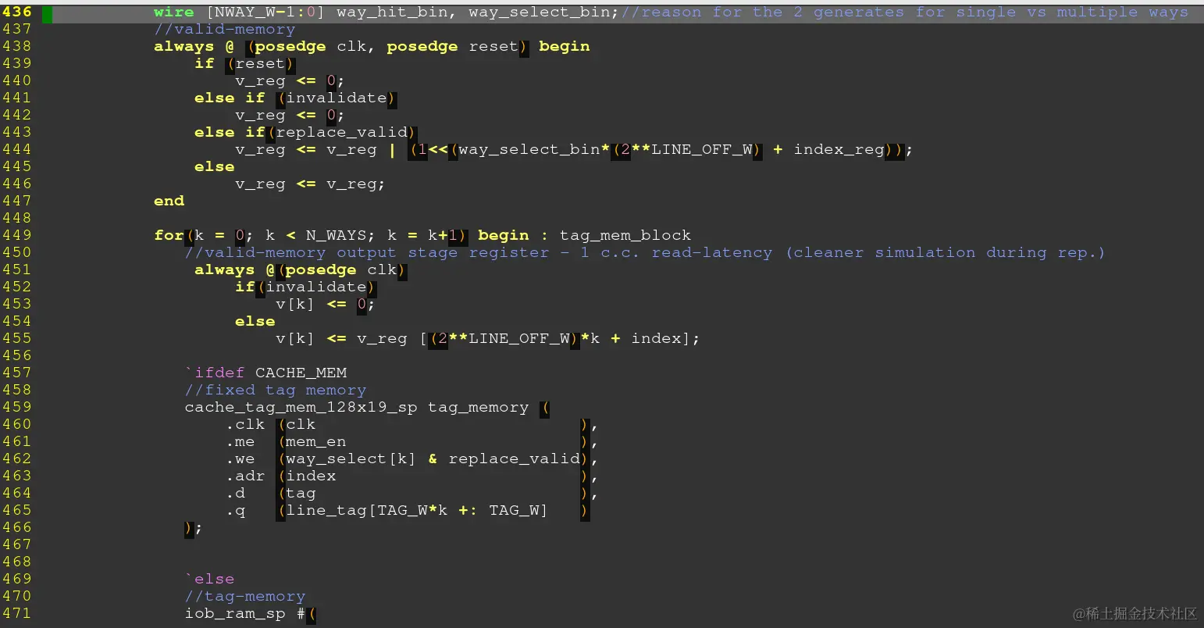Click 'v[k] <= 0;' on line 453

point(326,305)
